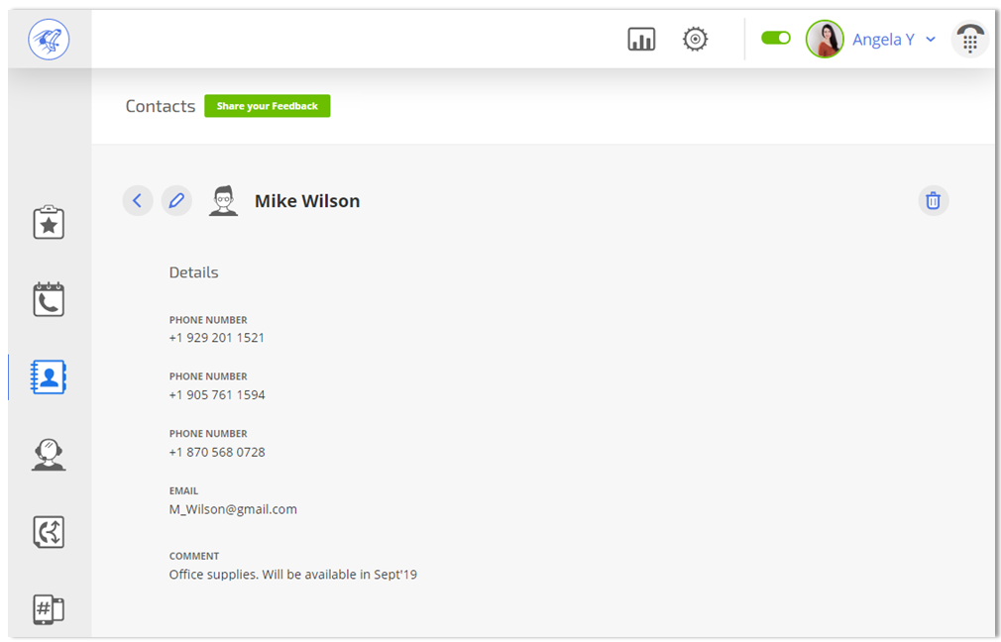Open the starred clipboard sidebar icon
Viewport: 1001px width, 642px height.
pyautogui.click(x=49, y=223)
